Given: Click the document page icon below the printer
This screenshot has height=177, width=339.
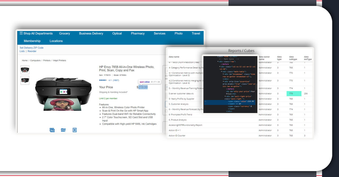Looking at the screenshot, I should 75,130.
